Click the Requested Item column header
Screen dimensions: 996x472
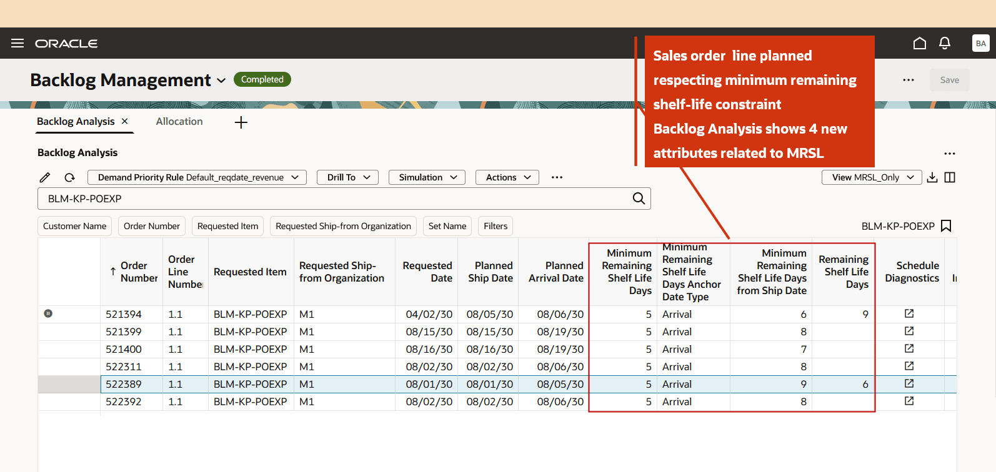[250, 272]
